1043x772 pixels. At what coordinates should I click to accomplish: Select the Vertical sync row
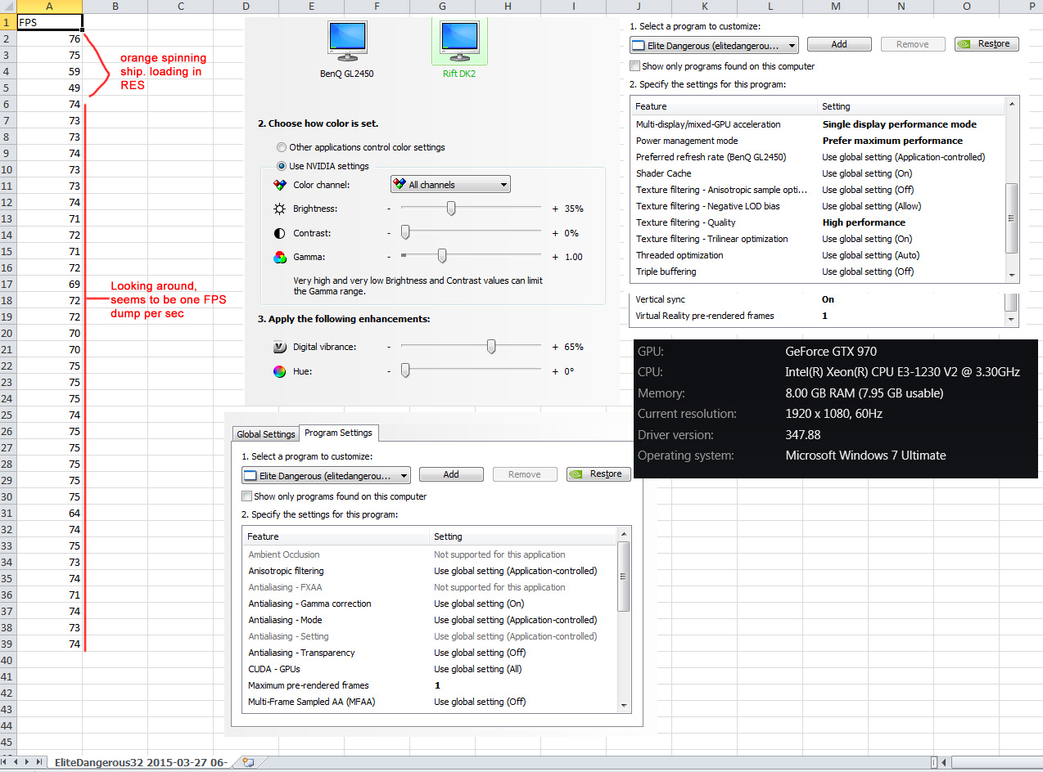818,299
